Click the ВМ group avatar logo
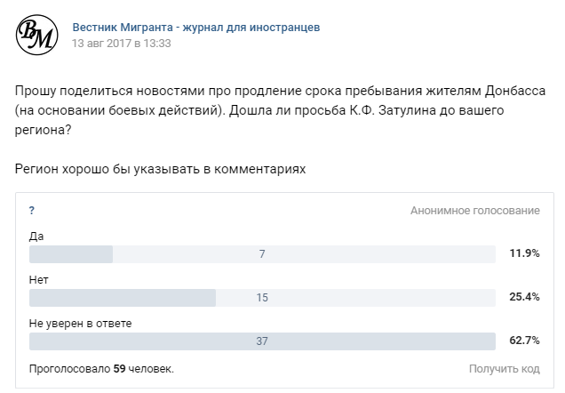Screen dimensions: 565x393 [37, 35]
